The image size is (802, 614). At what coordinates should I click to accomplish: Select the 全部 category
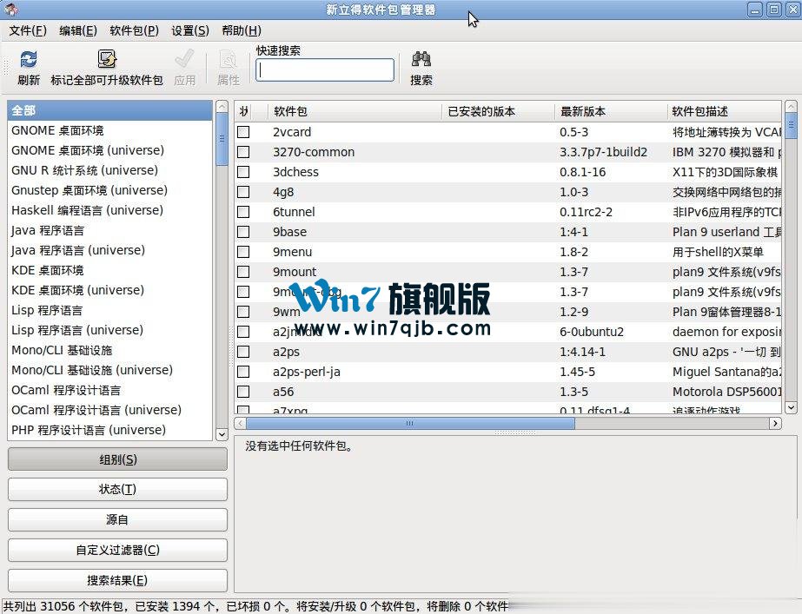tap(110, 110)
